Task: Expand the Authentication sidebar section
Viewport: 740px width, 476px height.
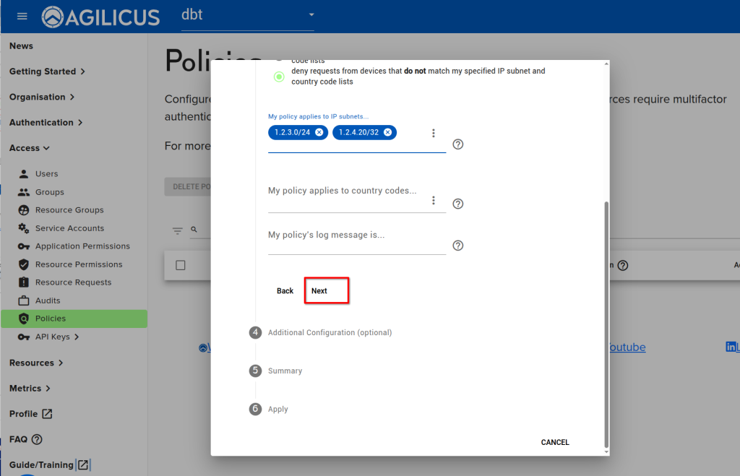Action: (x=46, y=123)
